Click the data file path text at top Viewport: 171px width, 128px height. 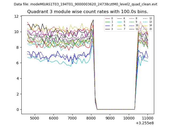[x=85, y=4]
